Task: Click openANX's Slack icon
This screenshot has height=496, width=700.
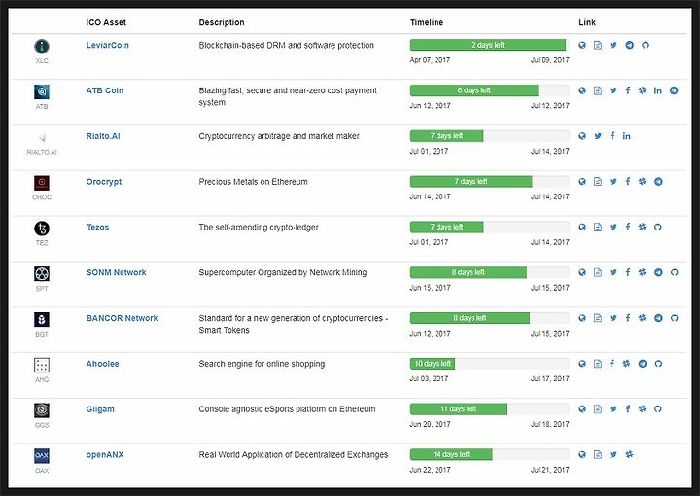Action: pyautogui.click(x=629, y=455)
